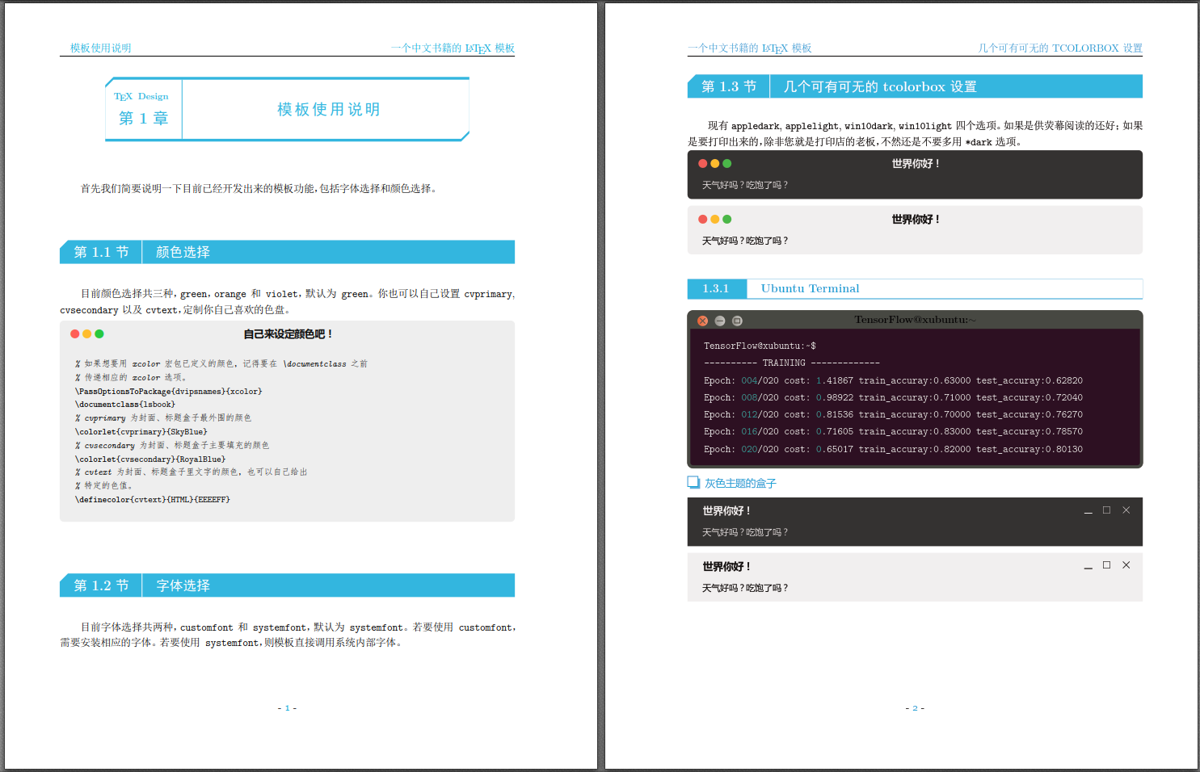The width and height of the screenshot is (1200, 772).
Task: Click the minimize icon in the light Windows-style box
Action: click(1088, 567)
